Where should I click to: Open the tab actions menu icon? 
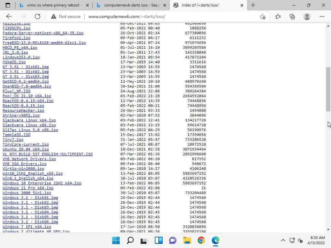coord(8,5)
